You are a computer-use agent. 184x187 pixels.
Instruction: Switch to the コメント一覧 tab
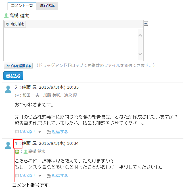click(22, 6)
